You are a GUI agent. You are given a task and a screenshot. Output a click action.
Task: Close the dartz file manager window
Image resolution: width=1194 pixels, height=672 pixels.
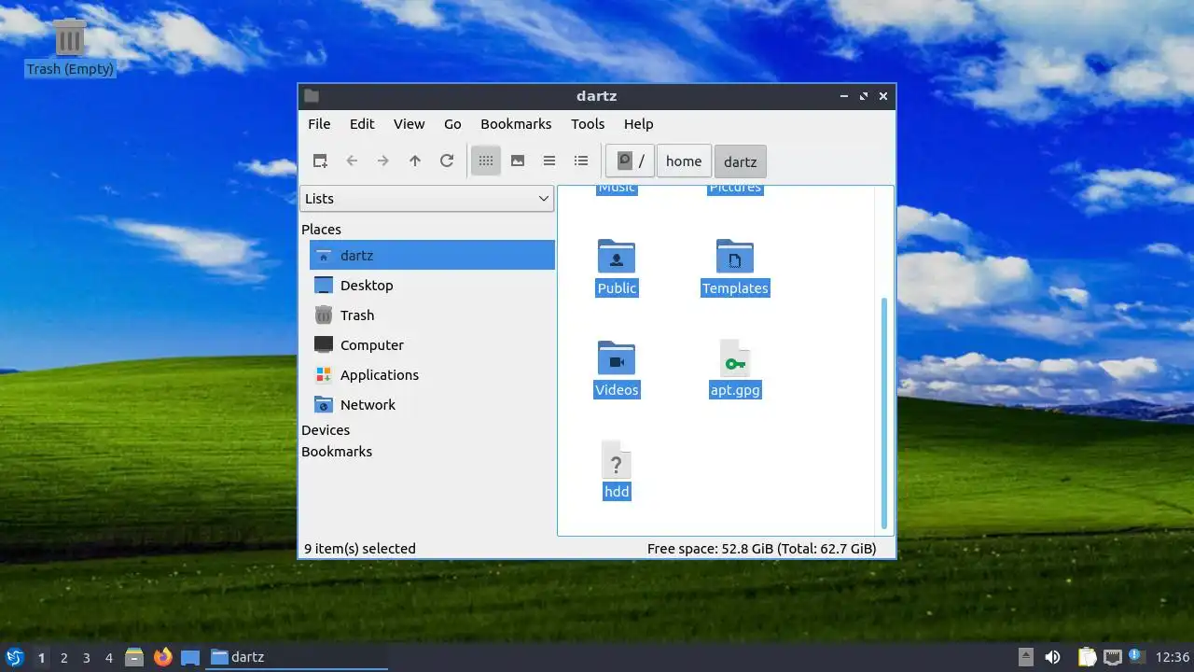tap(883, 95)
